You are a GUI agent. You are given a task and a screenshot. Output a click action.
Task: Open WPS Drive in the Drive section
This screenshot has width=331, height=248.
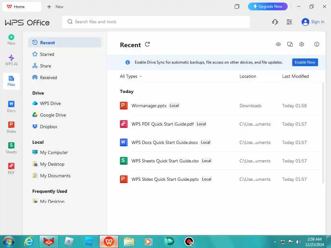pos(65,103)
